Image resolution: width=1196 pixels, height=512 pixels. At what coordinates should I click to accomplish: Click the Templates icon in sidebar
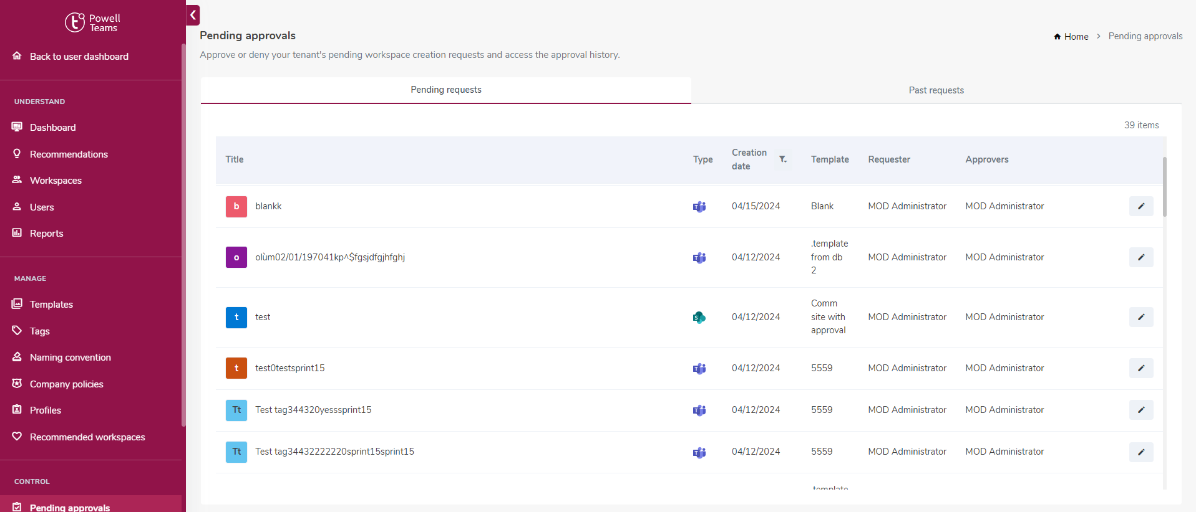coord(17,304)
